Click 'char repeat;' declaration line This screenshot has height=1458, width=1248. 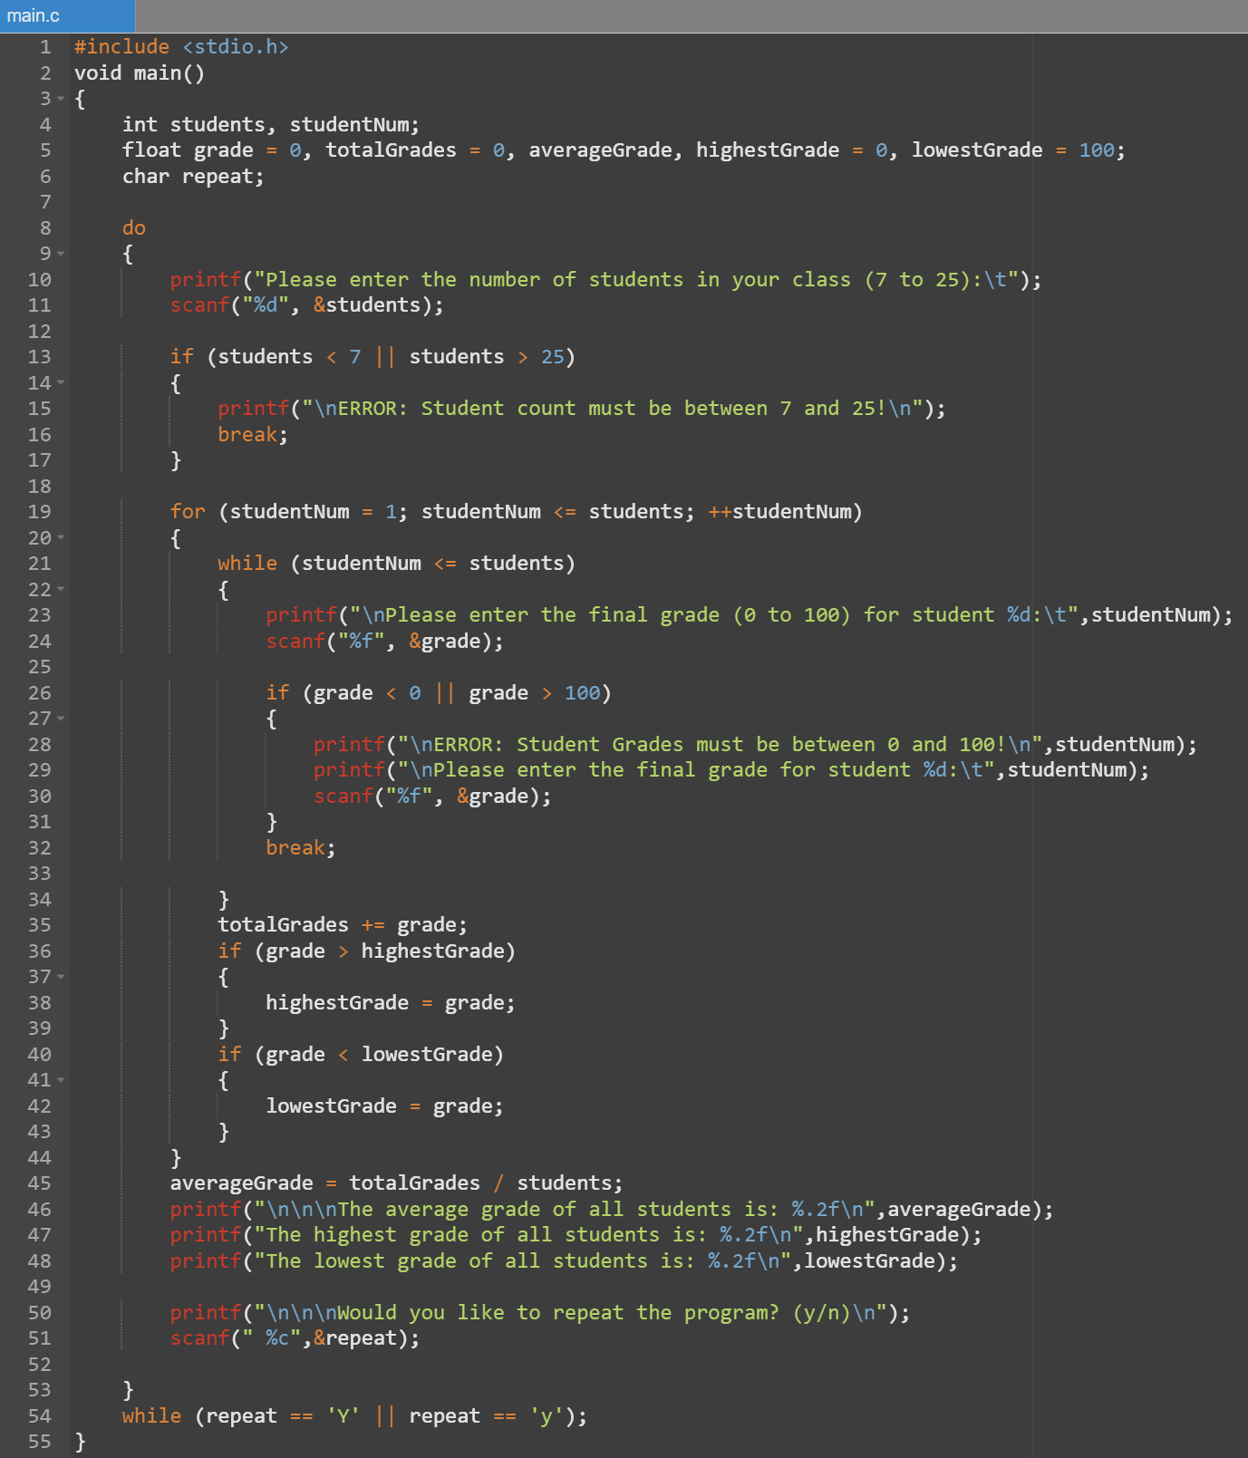tap(193, 177)
